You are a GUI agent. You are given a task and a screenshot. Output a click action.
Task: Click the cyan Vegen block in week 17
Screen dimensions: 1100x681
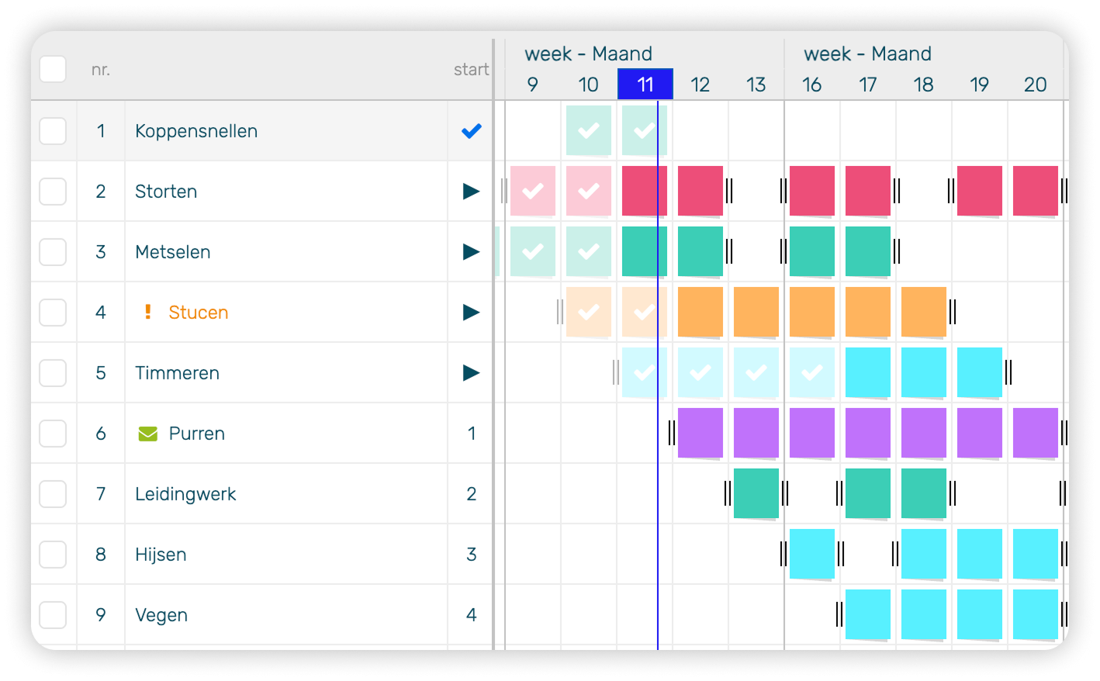868,614
